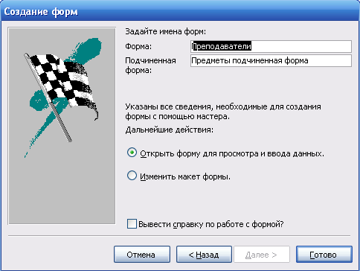
Task: Click the 'Задайте имена форм:' label
Action: [x=165, y=32]
